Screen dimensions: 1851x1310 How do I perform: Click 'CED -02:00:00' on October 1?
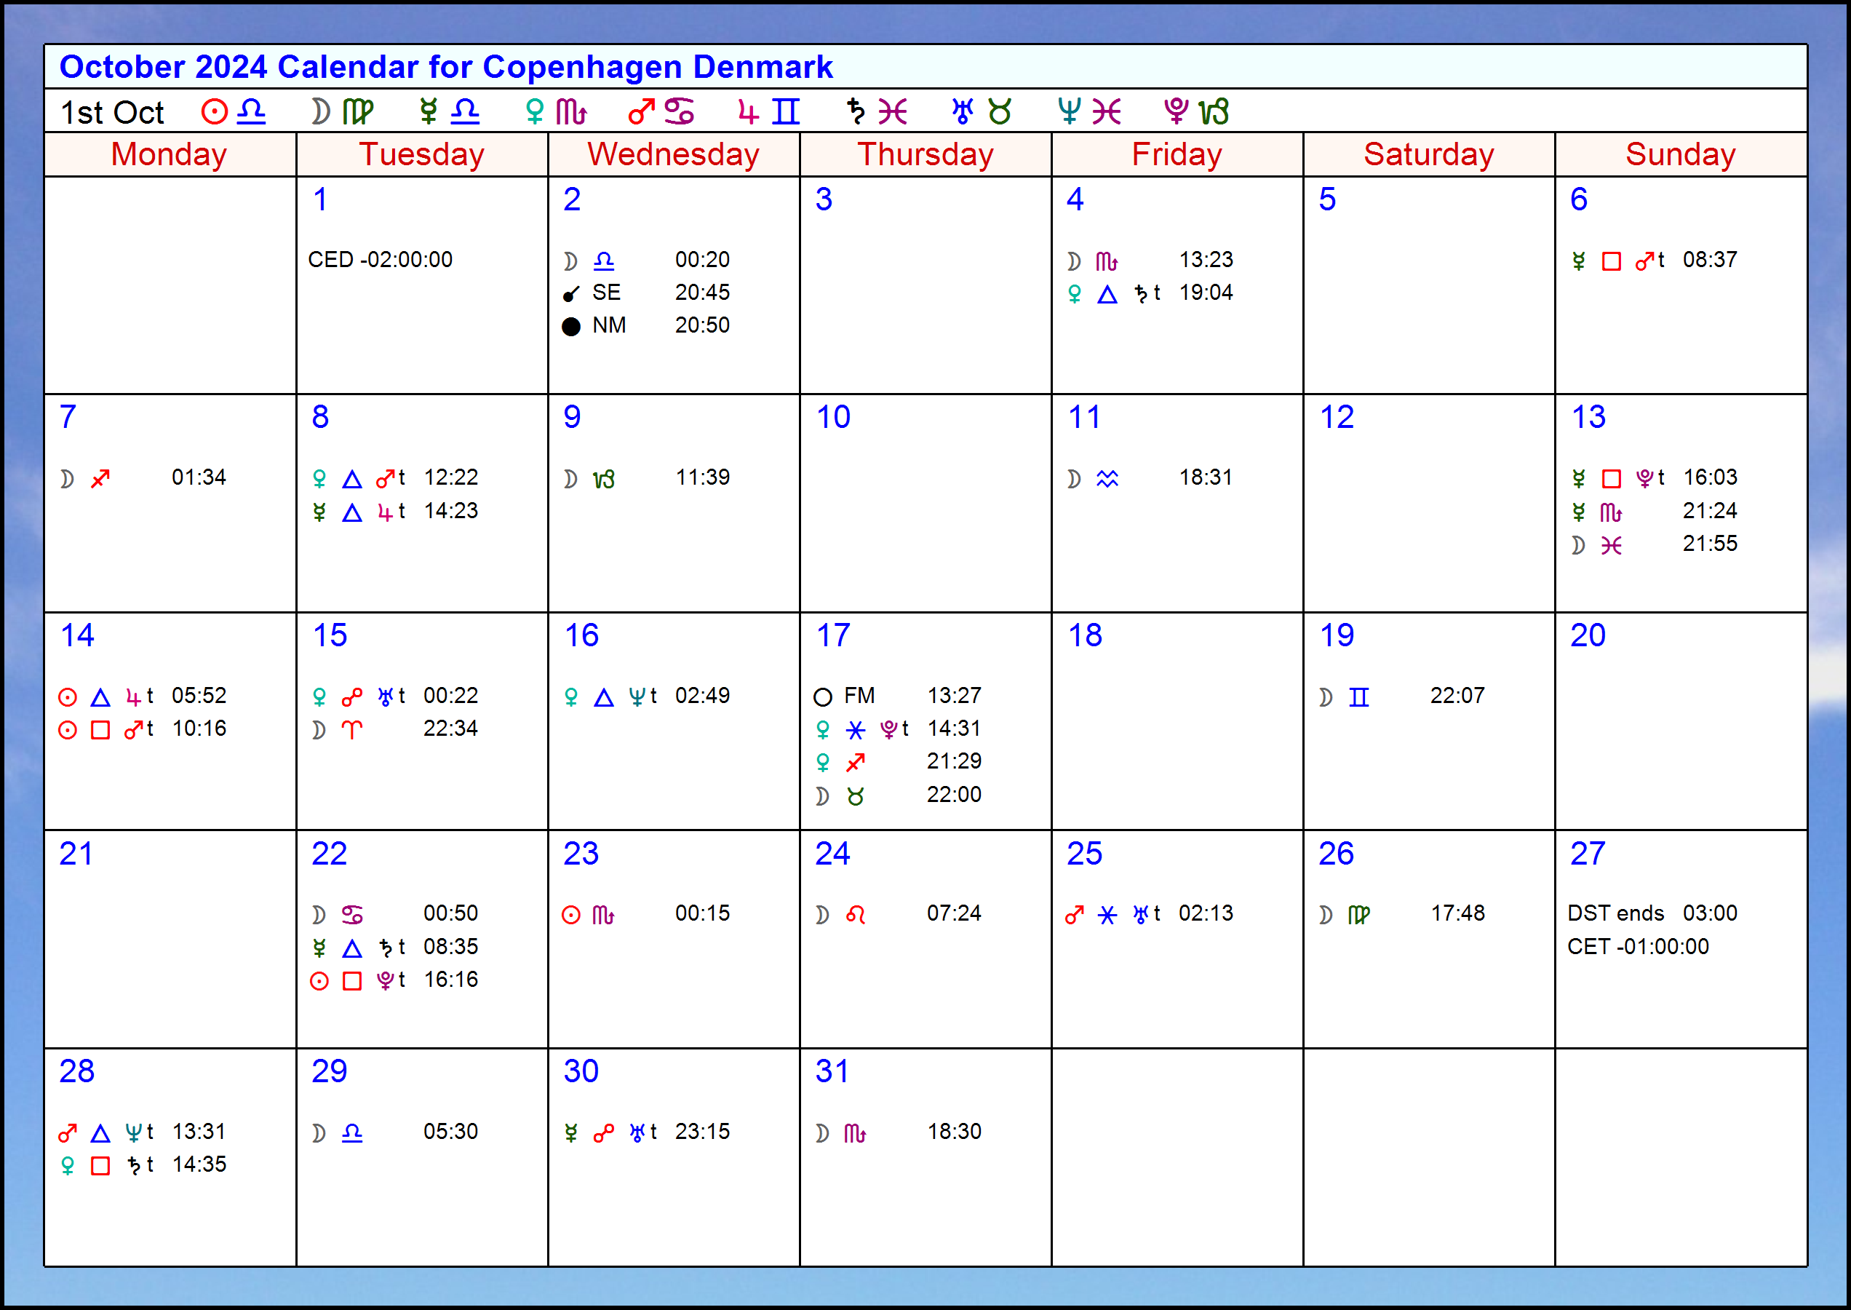[x=380, y=260]
